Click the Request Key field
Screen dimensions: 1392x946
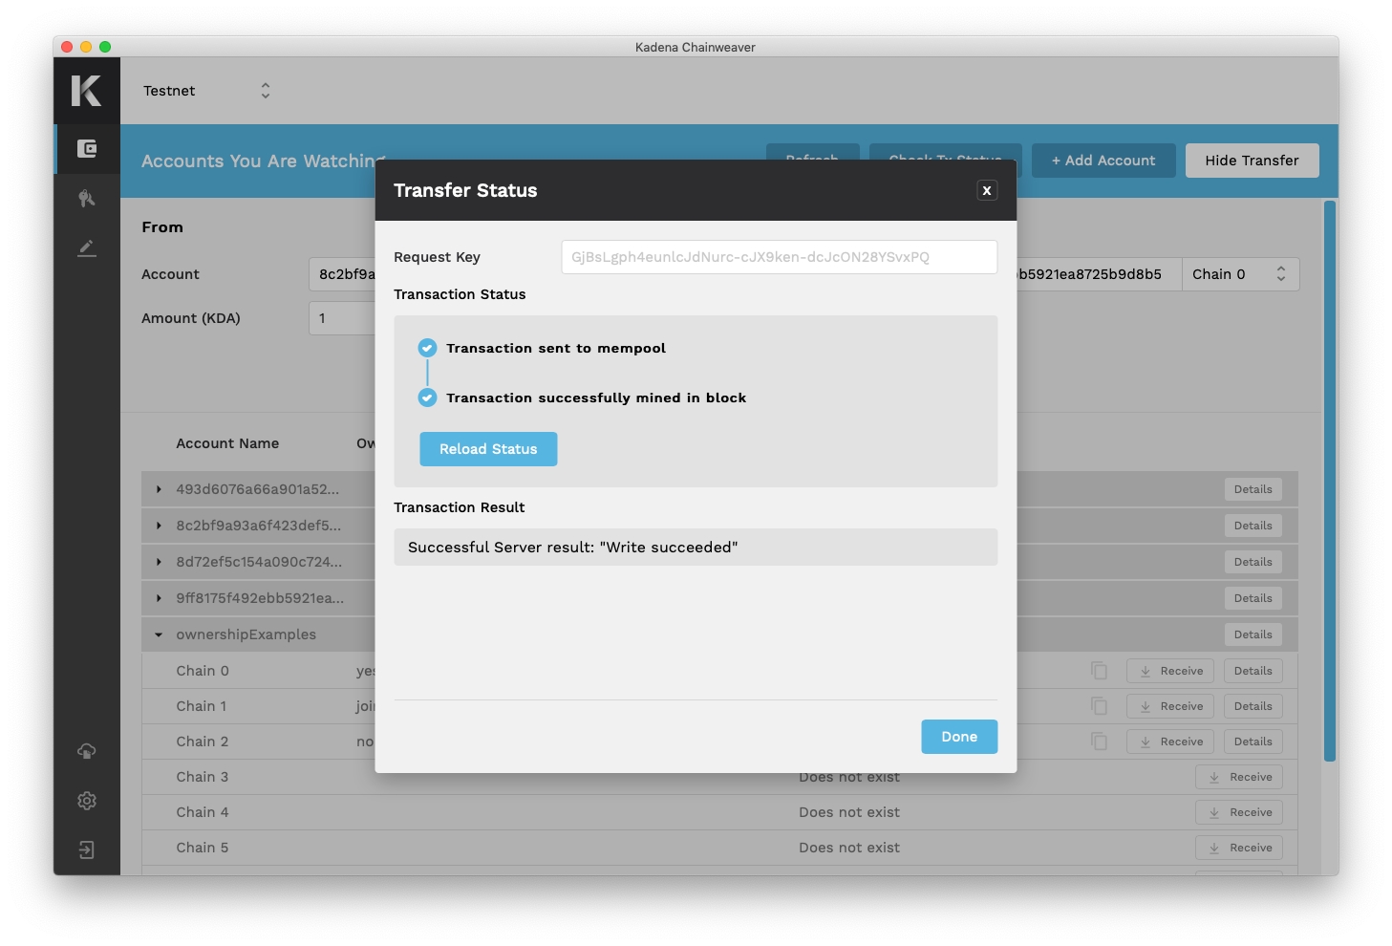(779, 257)
